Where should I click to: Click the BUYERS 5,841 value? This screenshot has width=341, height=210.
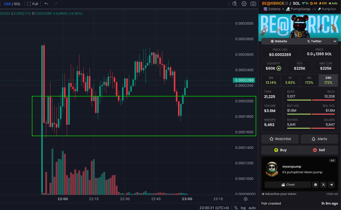(291, 124)
